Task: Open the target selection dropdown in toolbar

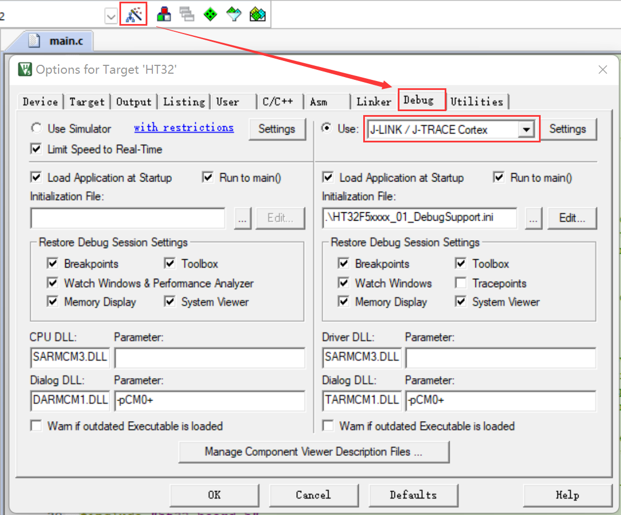Action: 110,16
